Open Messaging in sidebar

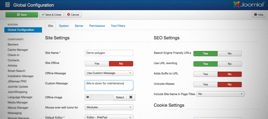tap(15, 113)
